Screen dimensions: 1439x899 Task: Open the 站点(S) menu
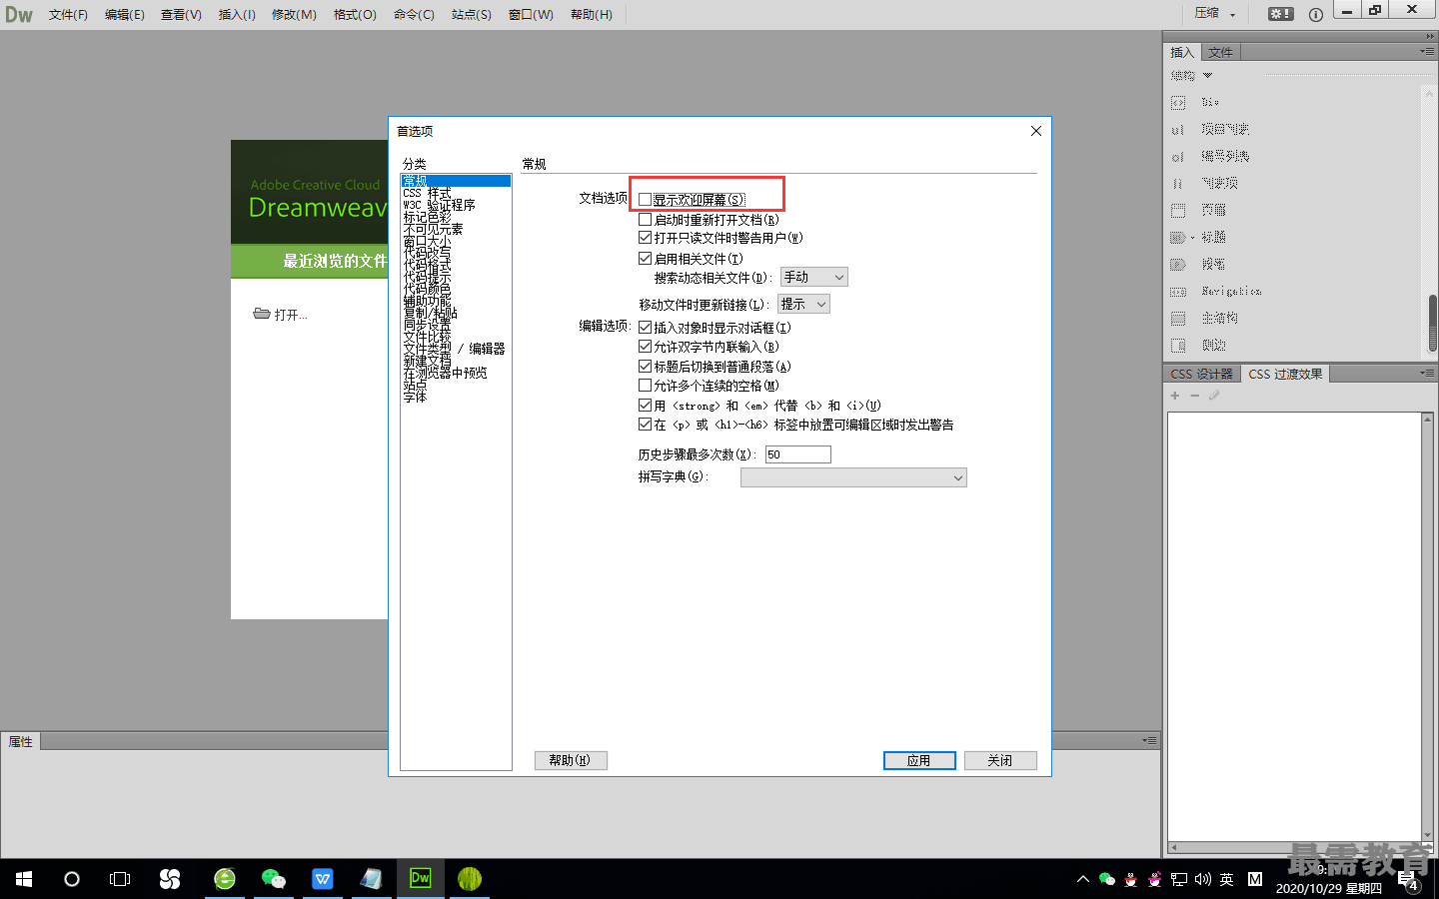click(471, 14)
